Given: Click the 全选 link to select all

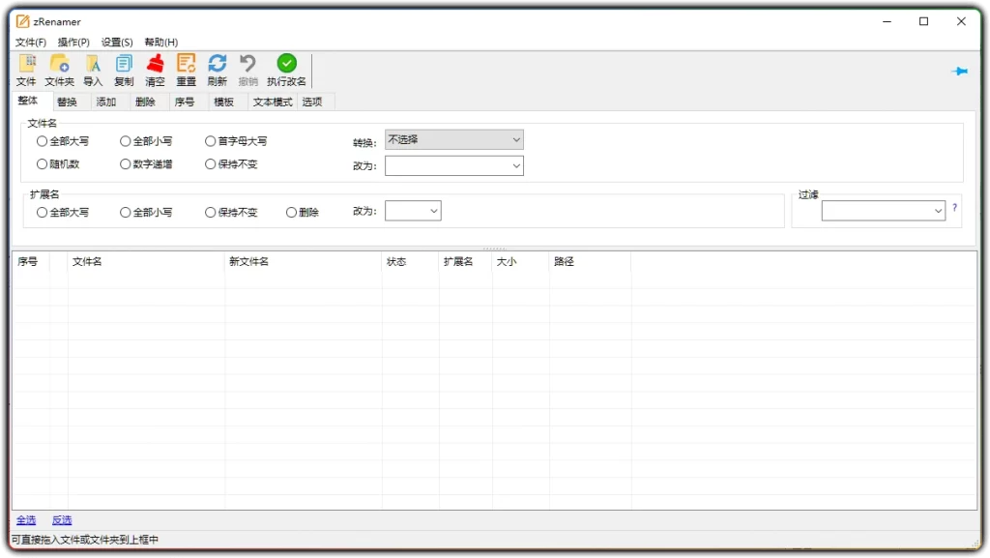Looking at the screenshot, I should pyautogui.click(x=26, y=519).
